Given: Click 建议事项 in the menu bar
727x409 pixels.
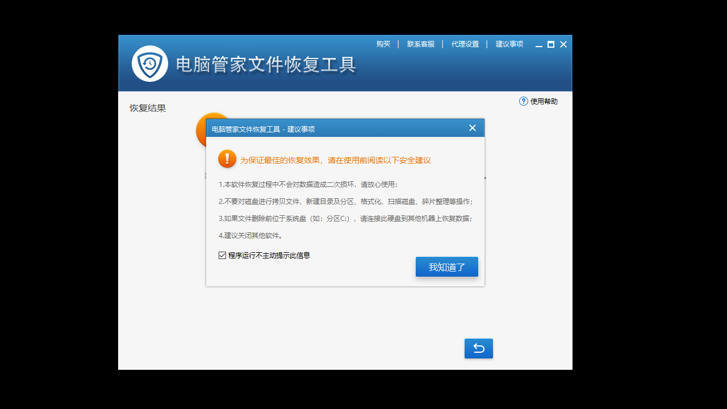Looking at the screenshot, I should (508, 44).
